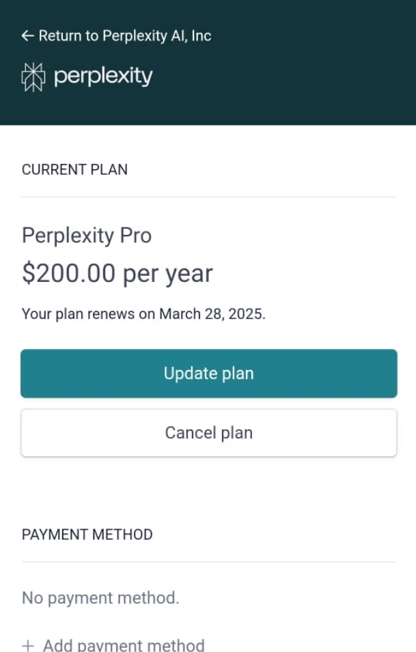Image resolution: width=416 pixels, height=652 pixels.
Task: Click the $200.00 price amount
Action: pyautogui.click(x=68, y=274)
